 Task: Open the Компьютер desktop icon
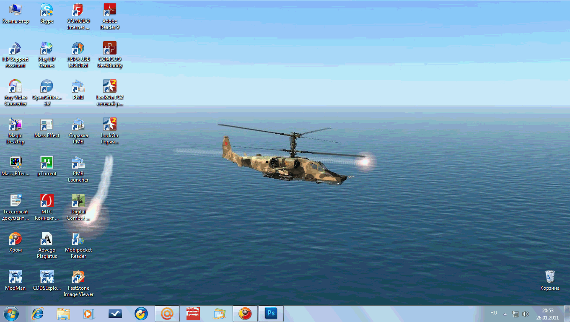point(16,14)
